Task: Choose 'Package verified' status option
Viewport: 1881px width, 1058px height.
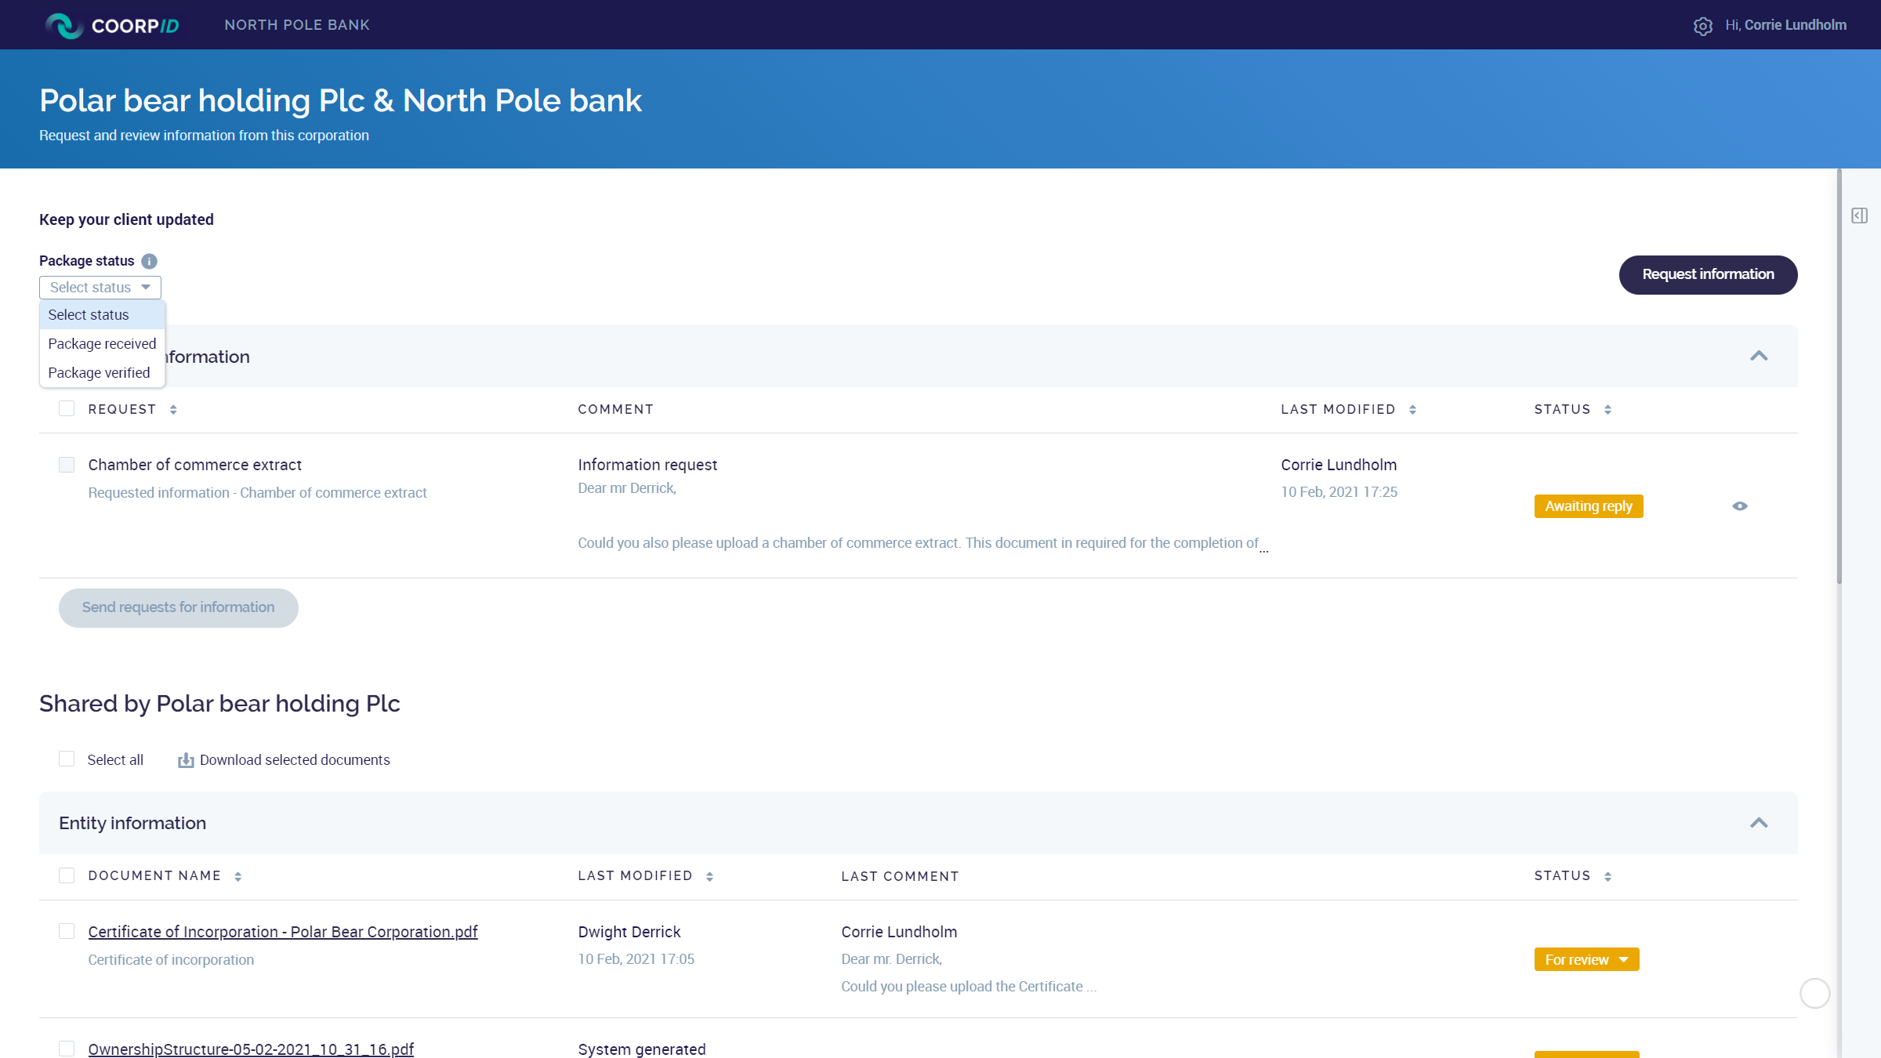Action: 102,372
